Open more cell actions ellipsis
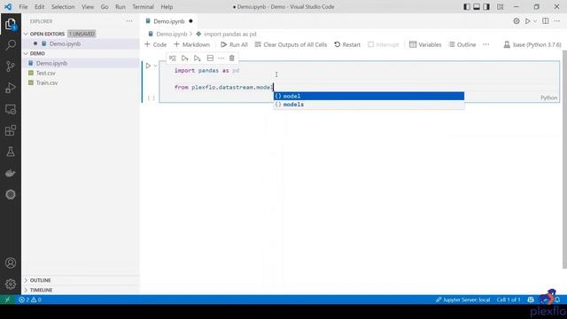 [221, 58]
